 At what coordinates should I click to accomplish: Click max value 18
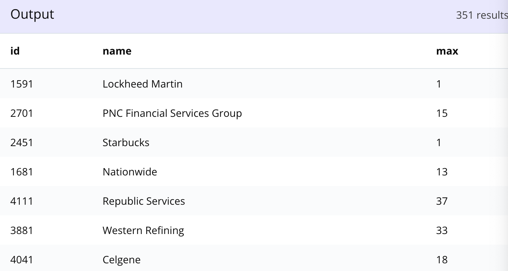tap(442, 260)
